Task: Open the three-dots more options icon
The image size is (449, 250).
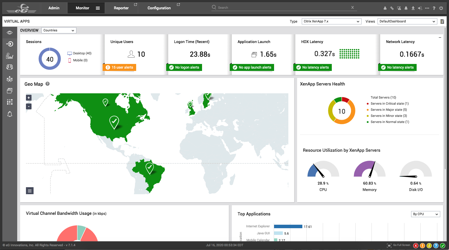Action: click(427, 8)
